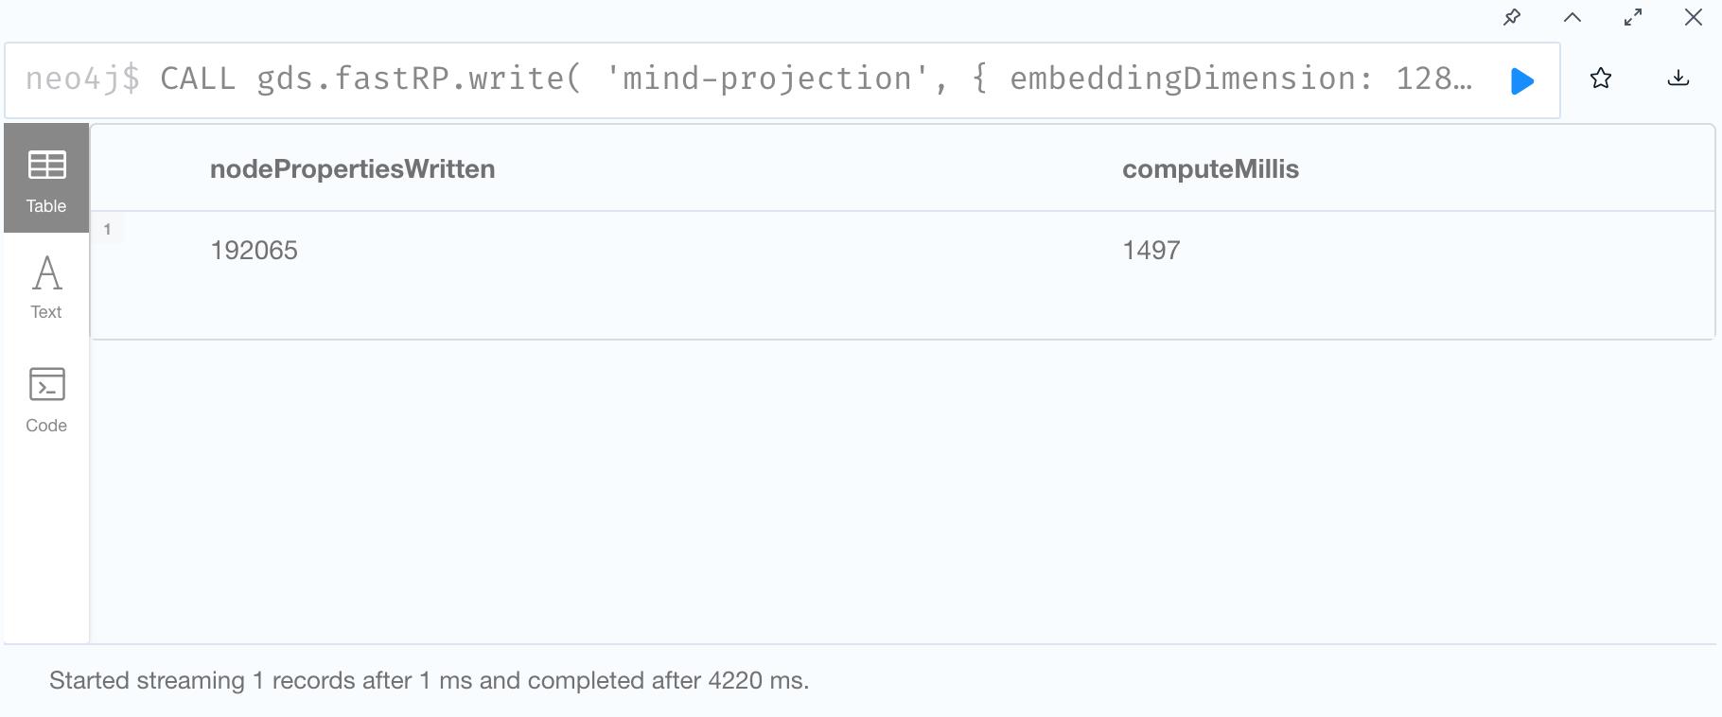1722x717 pixels.
Task: Click the row number 1 marker
Action: pos(107,229)
